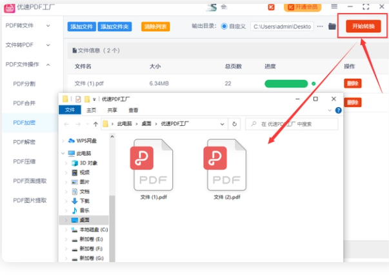Click the red K icon beside 开通会员
The height and width of the screenshot is (275, 389).
tap(271, 7)
